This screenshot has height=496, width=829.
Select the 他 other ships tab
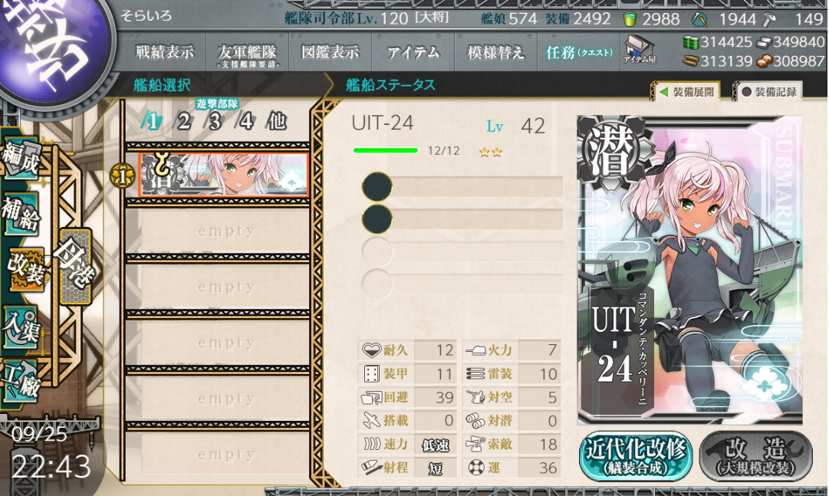pos(277,122)
